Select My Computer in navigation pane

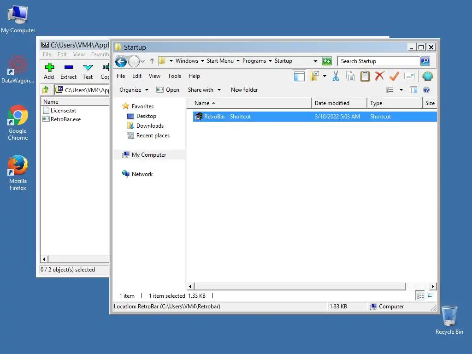click(149, 155)
